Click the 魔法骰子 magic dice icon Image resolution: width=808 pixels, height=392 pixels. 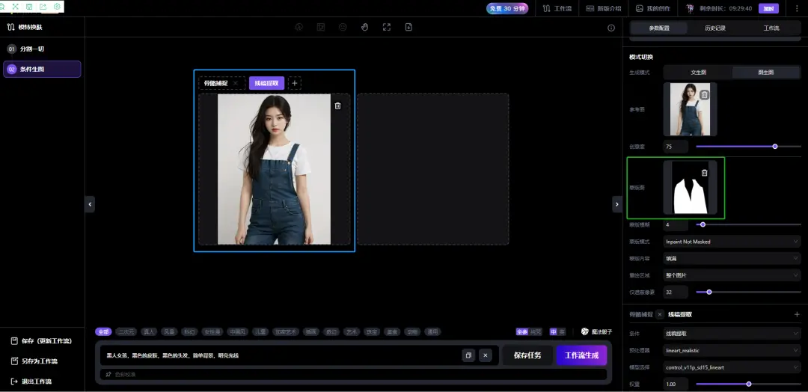585,331
